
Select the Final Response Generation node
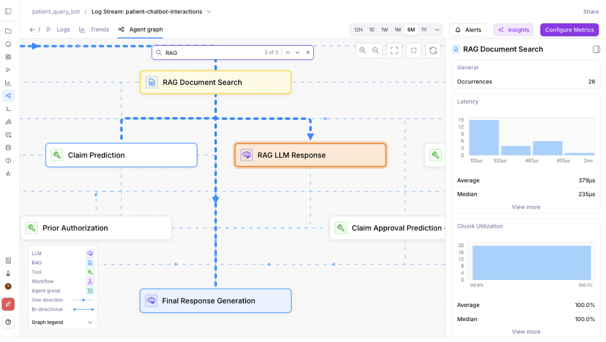click(215, 301)
